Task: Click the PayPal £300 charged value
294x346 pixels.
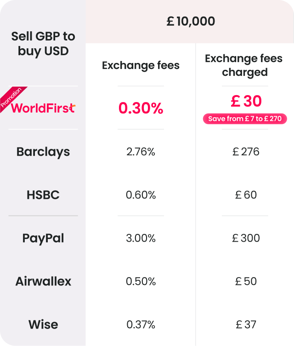Action: point(246,238)
